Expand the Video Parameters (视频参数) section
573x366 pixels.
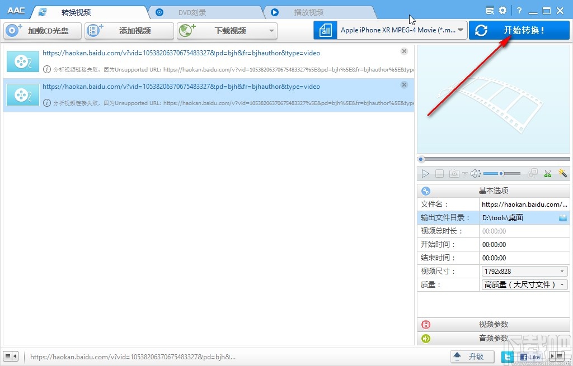click(x=494, y=324)
